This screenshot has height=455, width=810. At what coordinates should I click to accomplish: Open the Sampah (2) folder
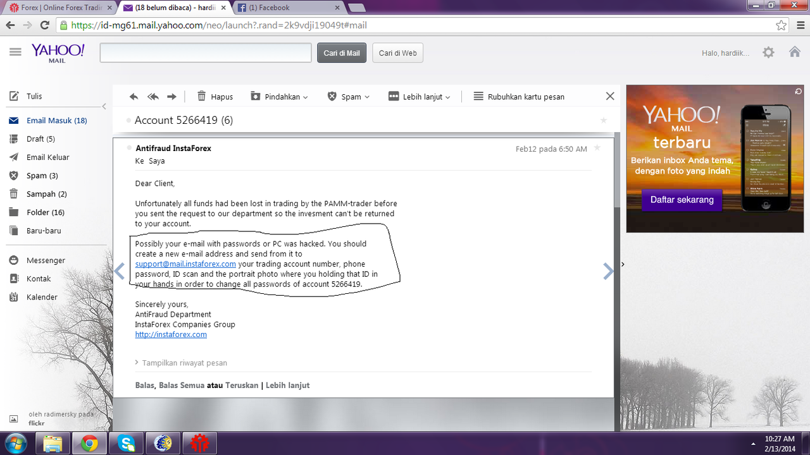pos(38,193)
